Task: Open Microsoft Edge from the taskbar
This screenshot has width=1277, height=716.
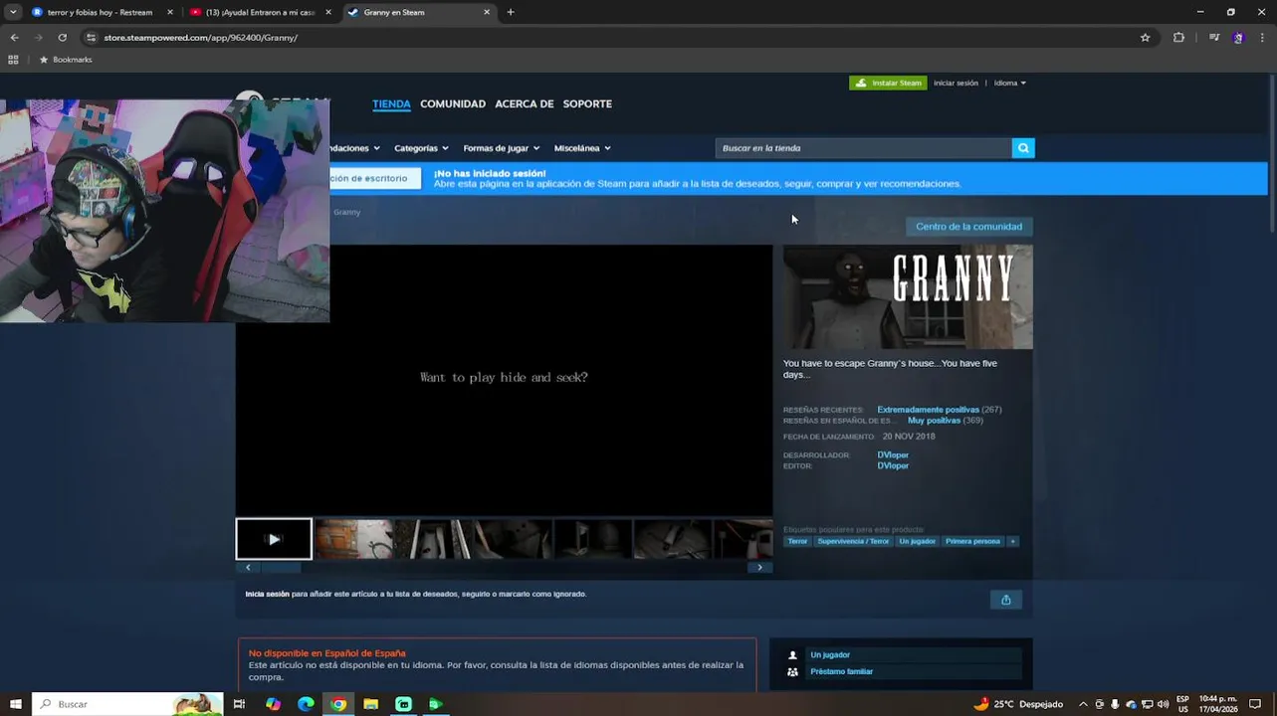Action: [x=306, y=704]
